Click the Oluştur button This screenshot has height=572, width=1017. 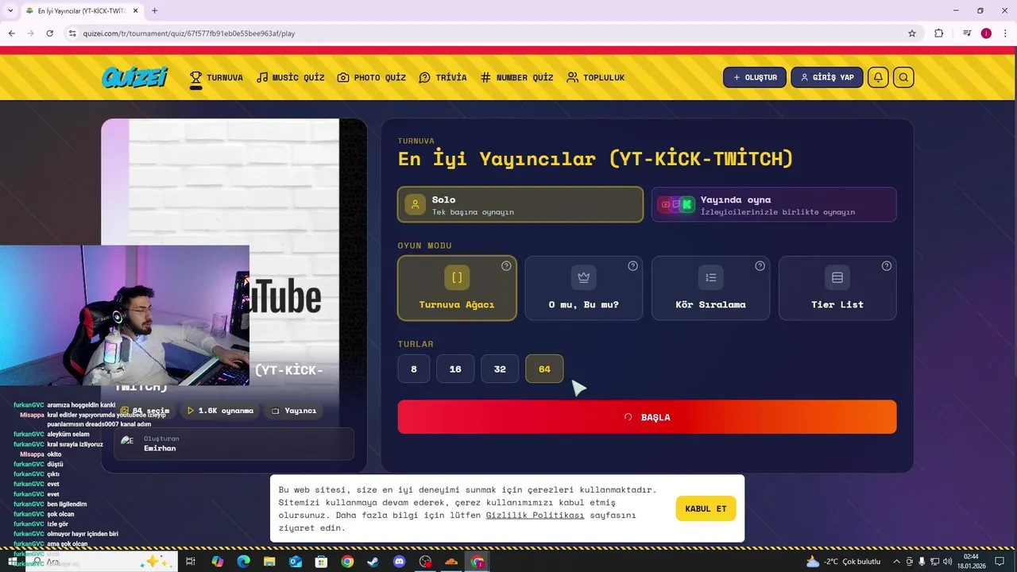pyautogui.click(x=755, y=77)
